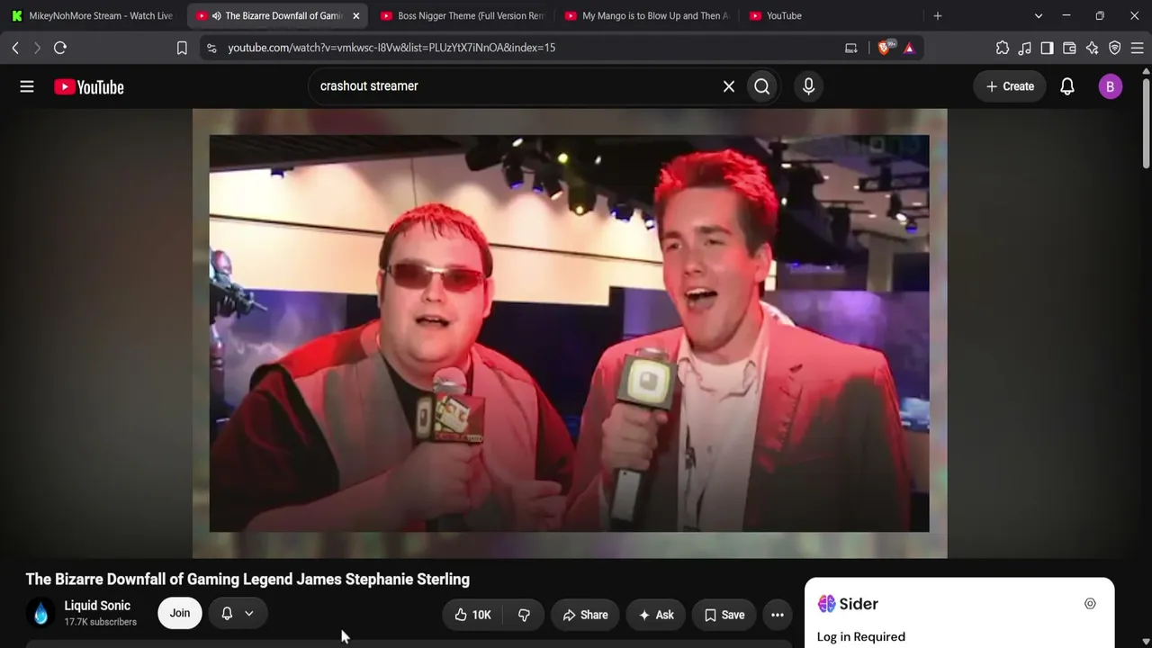
Task: Clear the search text with the X
Action: tap(729, 86)
